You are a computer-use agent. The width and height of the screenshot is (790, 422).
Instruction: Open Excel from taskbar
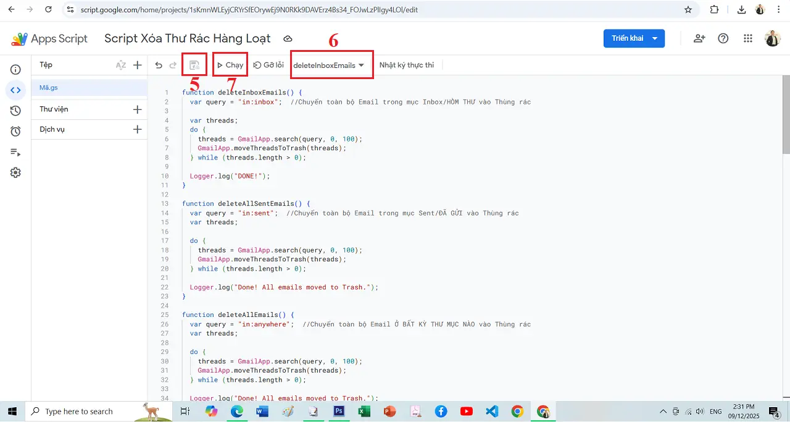click(364, 411)
